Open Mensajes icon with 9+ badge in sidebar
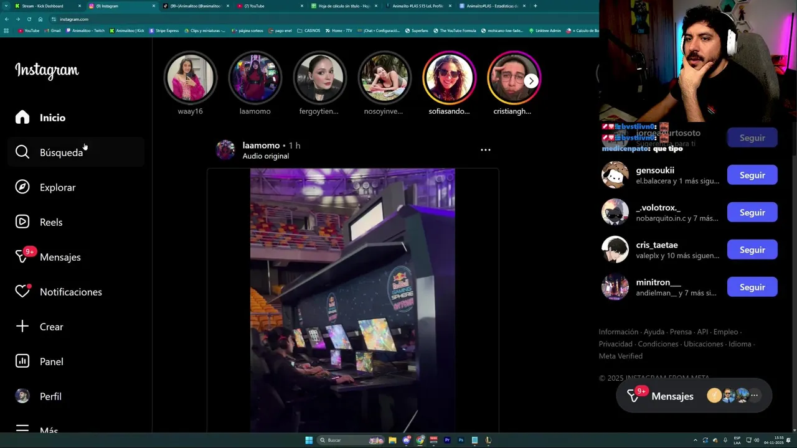Screen dimensions: 797x448 coord(24,256)
